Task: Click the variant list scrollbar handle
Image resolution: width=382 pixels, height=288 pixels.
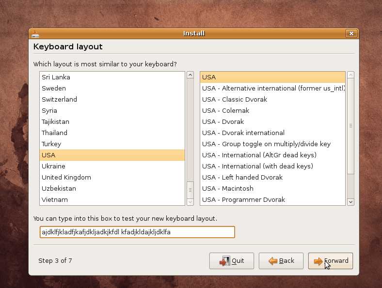Action: click(x=350, y=125)
